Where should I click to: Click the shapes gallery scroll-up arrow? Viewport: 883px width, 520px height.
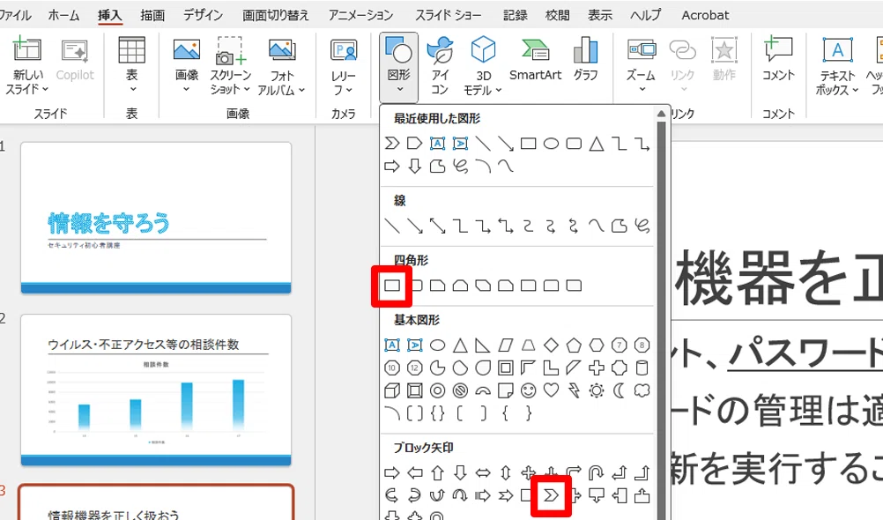tap(661, 115)
